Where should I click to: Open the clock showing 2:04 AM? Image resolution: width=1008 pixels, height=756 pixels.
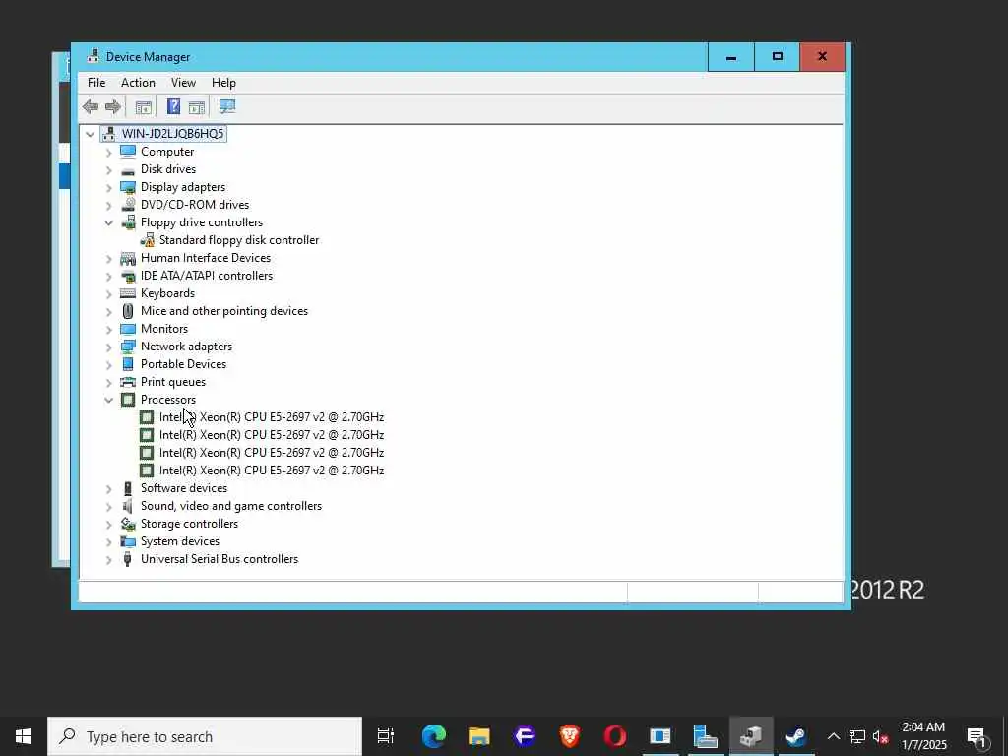(923, 736)
